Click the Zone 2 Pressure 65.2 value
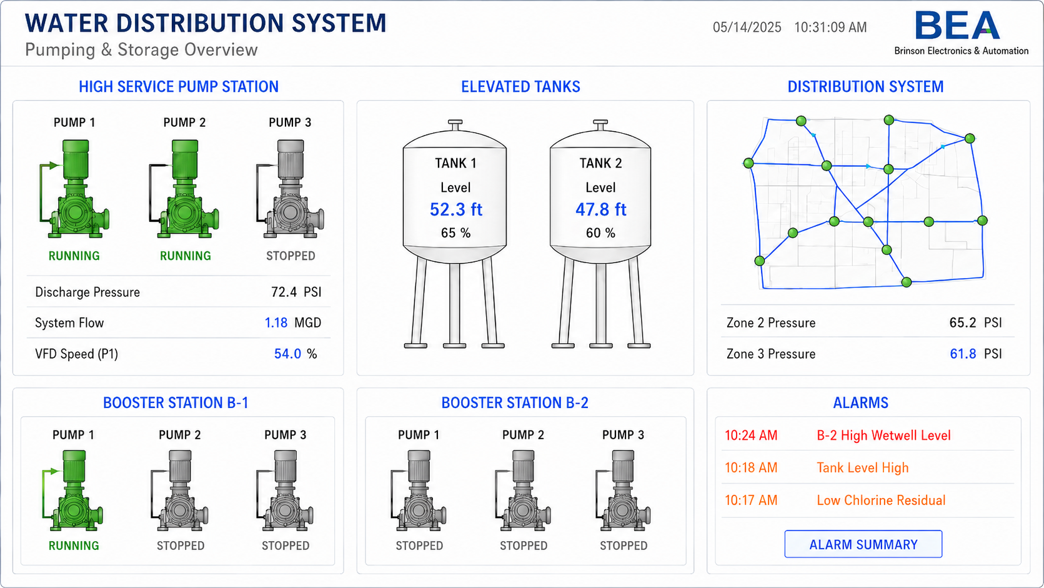The height and width of the screenshot is (588, 1044). [x=963, y=323]
